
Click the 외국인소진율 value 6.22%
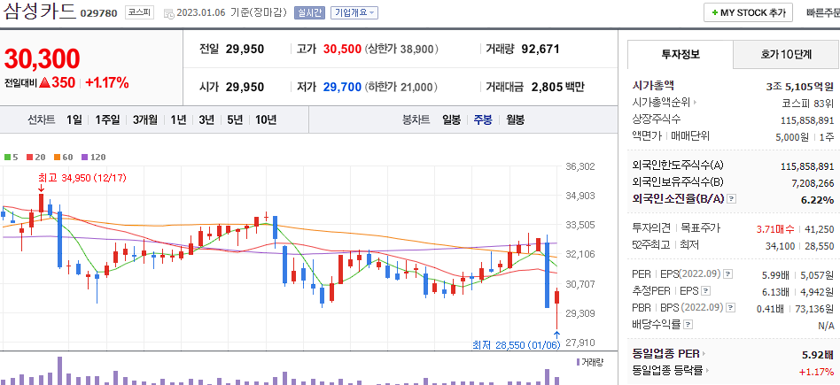coord(818,200)
